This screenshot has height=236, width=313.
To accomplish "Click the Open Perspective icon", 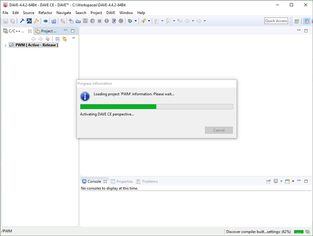I will coord(297,21).
